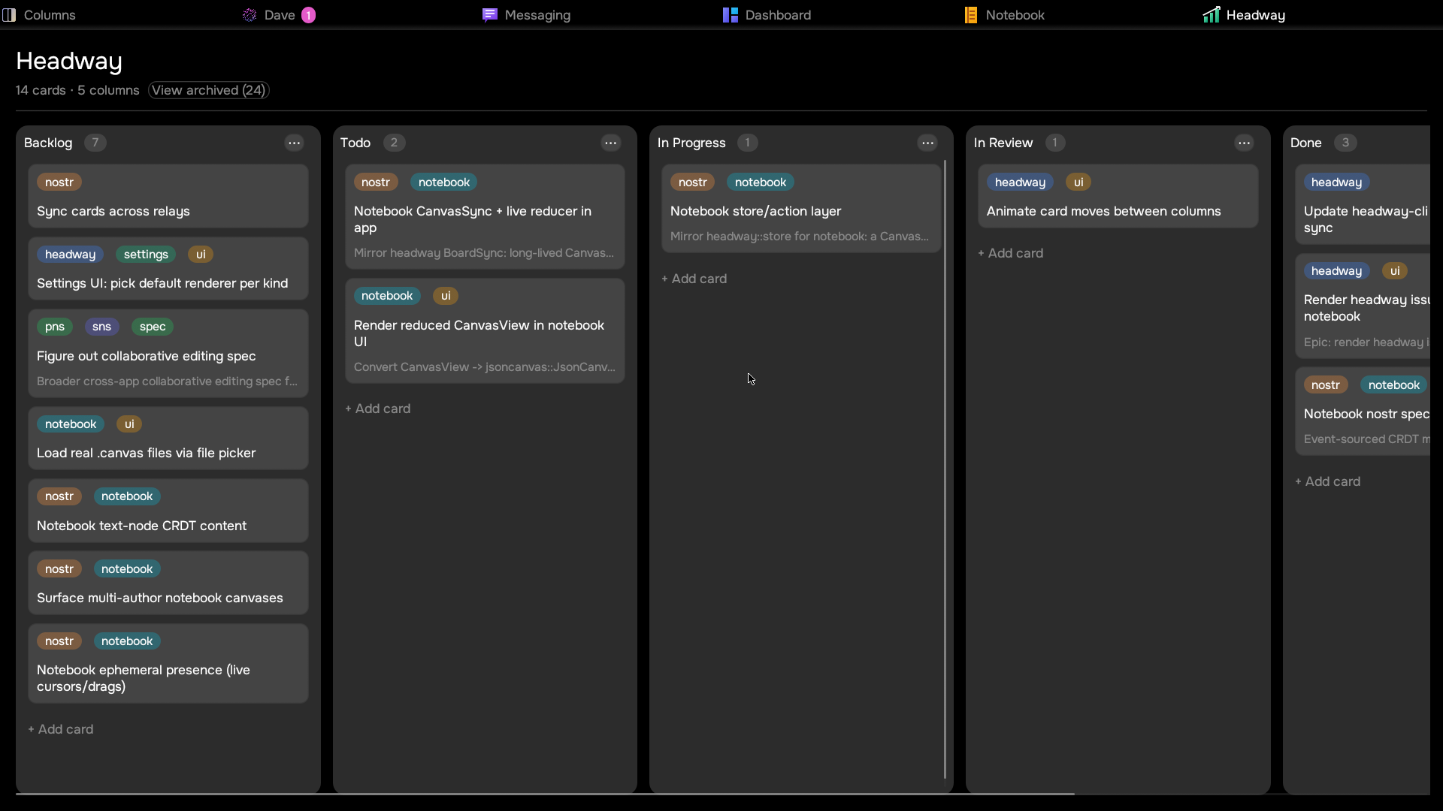Image resolution: width=1443 pixels, height=811 pixels.
Task: Click the Dashboard grid icon
Action: tap(731, 15)
